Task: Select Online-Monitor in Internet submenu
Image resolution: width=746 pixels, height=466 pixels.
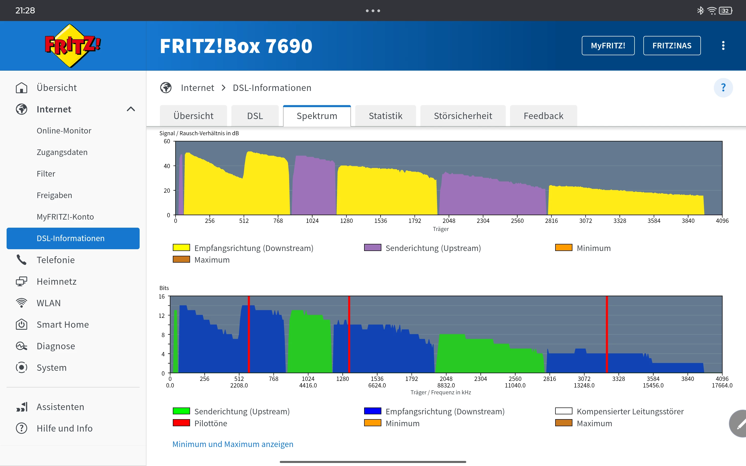Action: coord(64,131)
